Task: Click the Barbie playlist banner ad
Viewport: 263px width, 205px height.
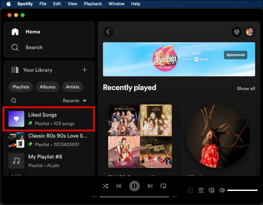Action: click(179, 59)
